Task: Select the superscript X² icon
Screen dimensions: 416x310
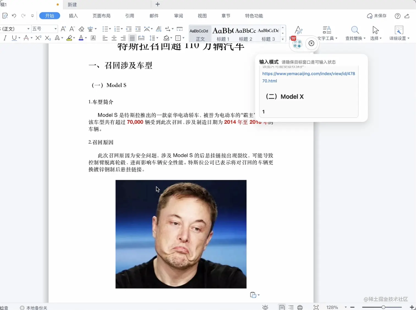Action: pyautogui.click(x=39, y=38)
